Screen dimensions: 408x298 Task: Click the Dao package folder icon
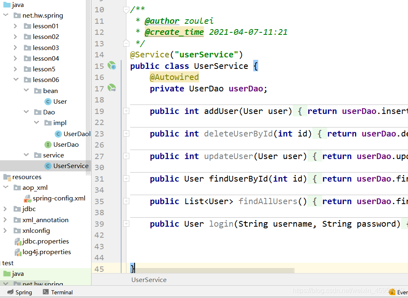(x=38, y=112)
